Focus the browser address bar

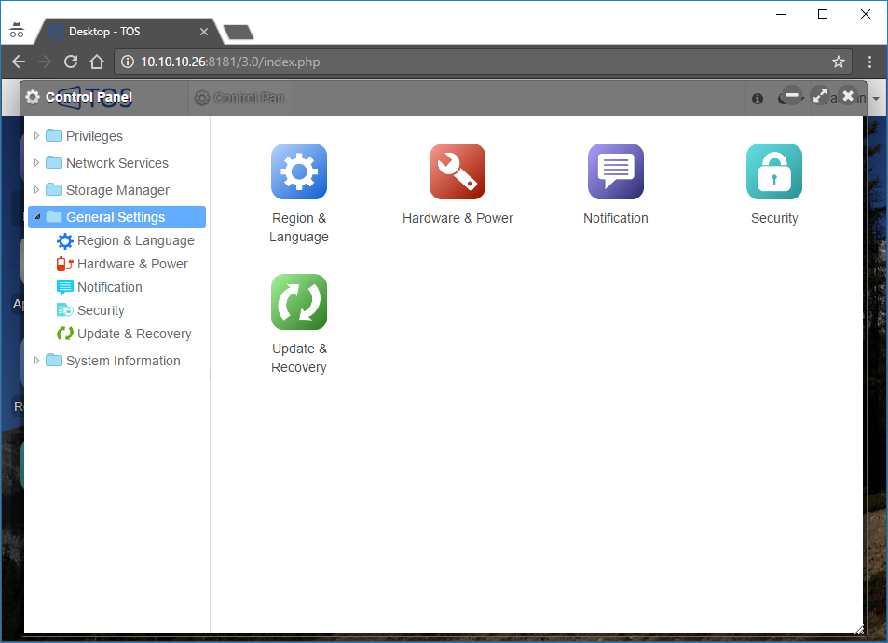[482, 62]
